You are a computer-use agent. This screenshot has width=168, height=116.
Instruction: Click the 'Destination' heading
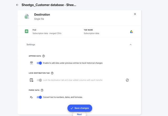[x=42, y=14]
